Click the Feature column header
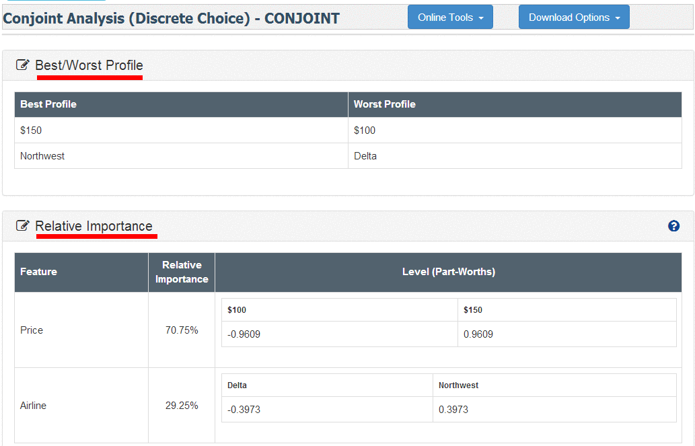Viewport: 695px width, 446px height. [x=38, y=272]
